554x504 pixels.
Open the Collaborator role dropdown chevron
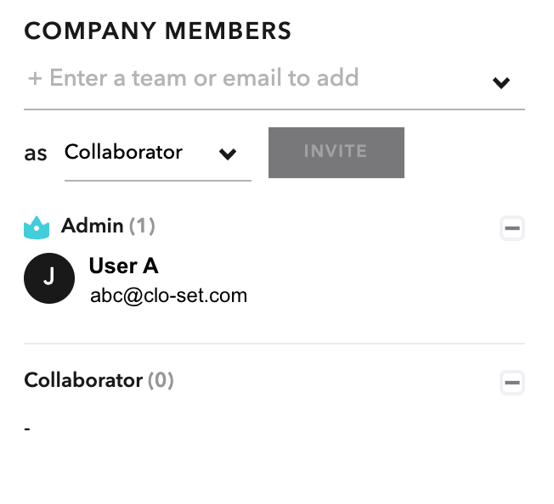click(228, 154)
